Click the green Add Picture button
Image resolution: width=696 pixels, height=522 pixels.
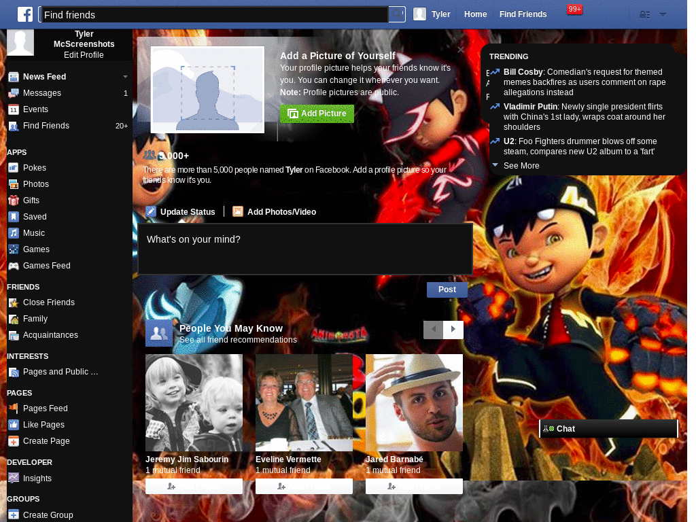pos(317,114)
